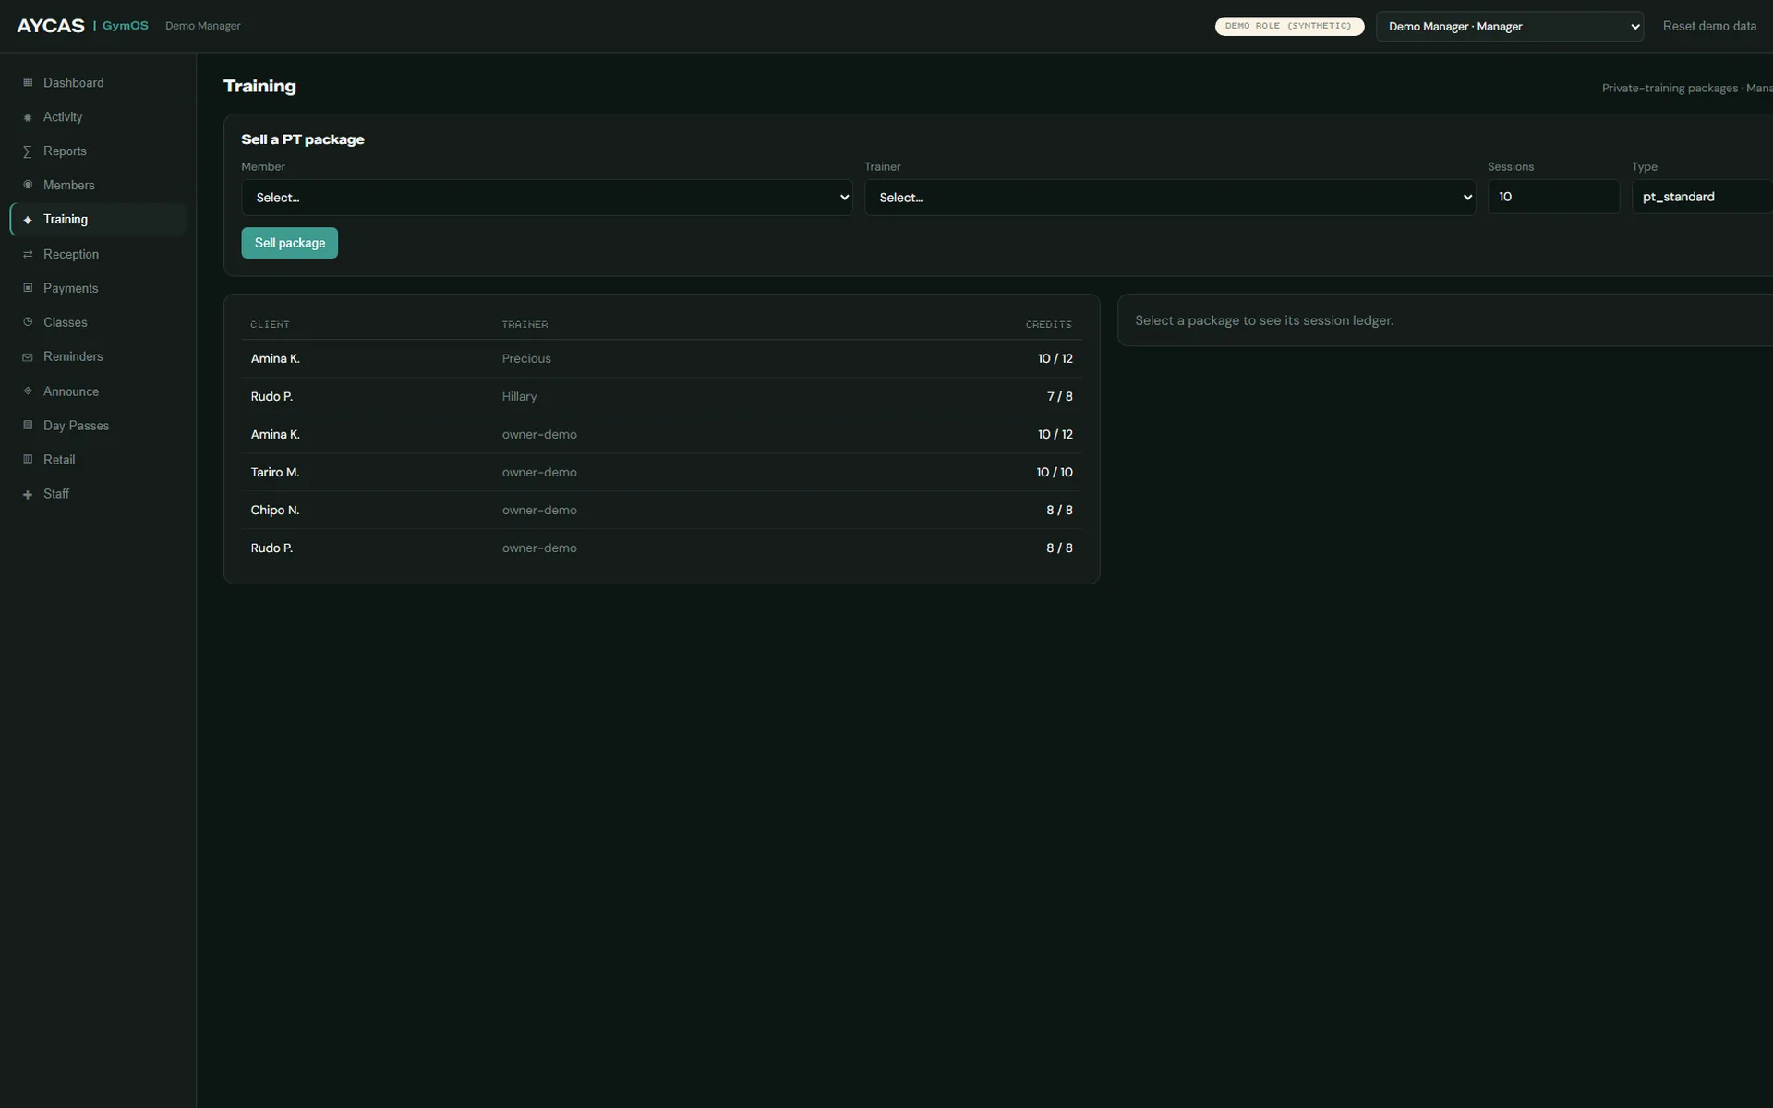Open the Members section label

pyautogui.click(x=69, y=186)
